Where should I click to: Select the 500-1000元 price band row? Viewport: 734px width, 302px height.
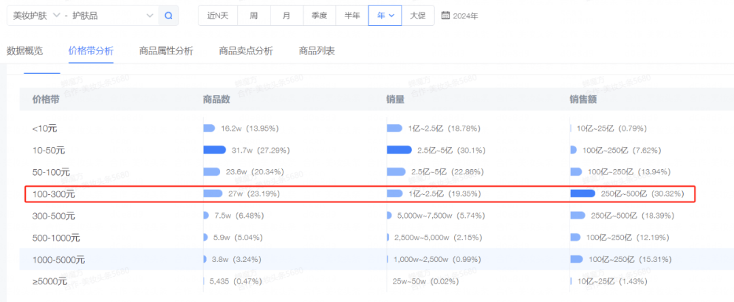[377, 238]
